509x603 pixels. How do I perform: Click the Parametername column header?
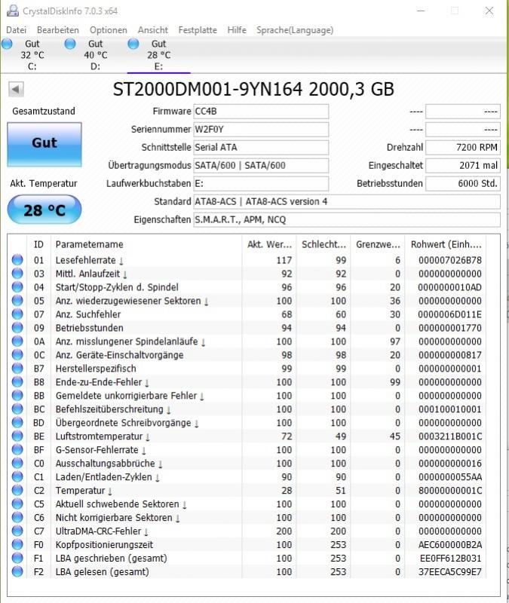[x=146, y=244]
